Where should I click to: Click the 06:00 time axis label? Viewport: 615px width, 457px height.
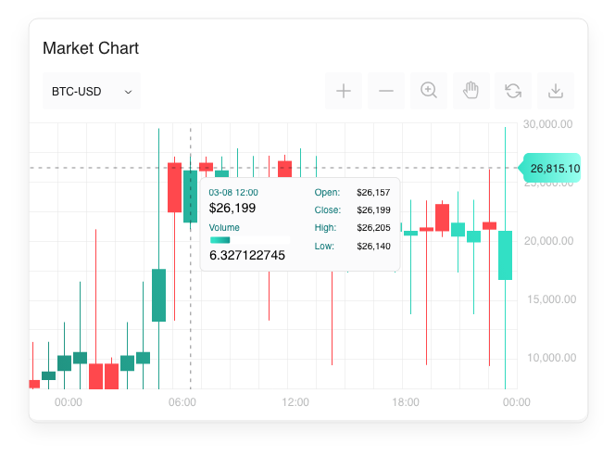click(182, 402)
